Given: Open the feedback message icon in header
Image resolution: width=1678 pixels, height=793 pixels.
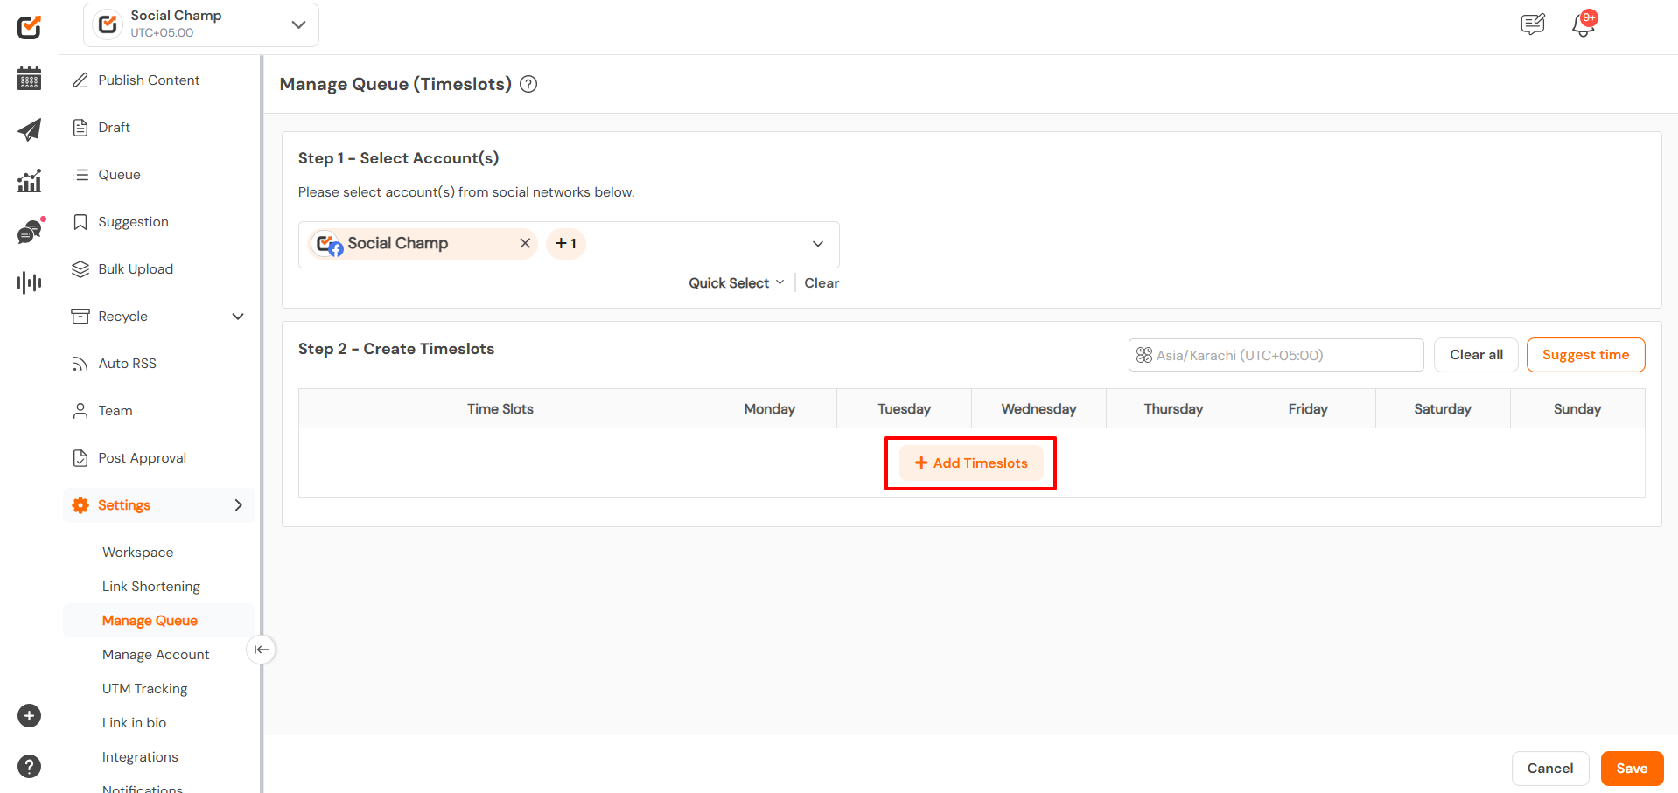Looking at the screenshot, I should [x=1533, y=24].
